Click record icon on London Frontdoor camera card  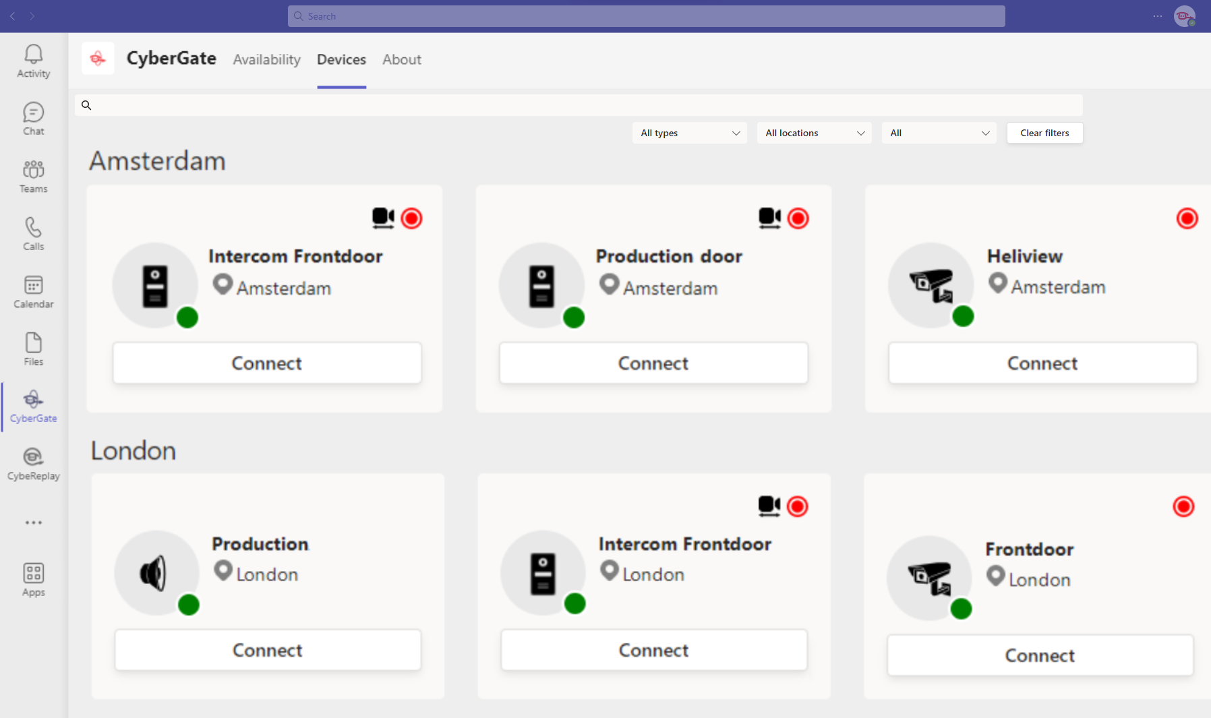1183,506
